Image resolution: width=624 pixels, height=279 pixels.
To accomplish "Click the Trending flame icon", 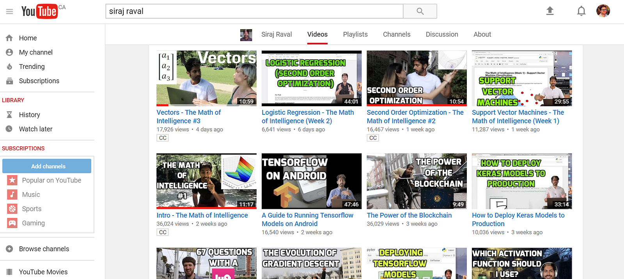I will (x=9, y=67).
